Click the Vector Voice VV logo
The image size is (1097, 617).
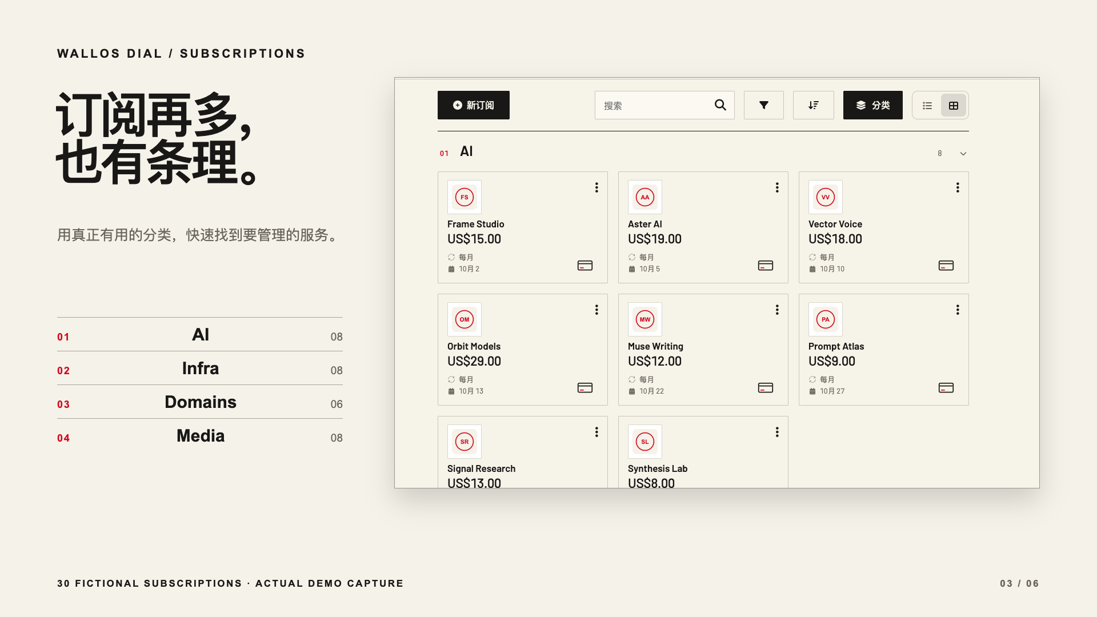tap(826, 197)
